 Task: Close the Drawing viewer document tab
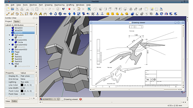coord(81,99)
